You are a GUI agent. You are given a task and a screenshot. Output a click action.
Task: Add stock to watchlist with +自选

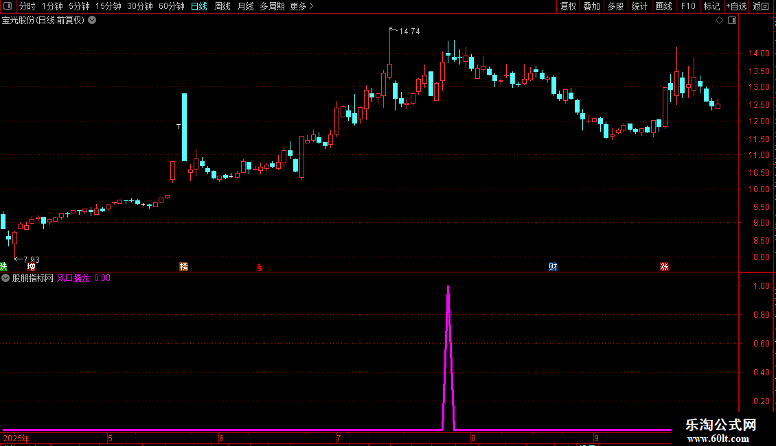[x=736, y=6]
